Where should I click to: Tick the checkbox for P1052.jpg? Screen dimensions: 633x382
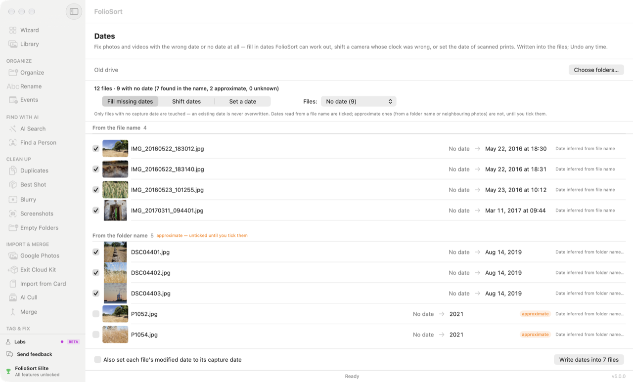coord(96,314)
